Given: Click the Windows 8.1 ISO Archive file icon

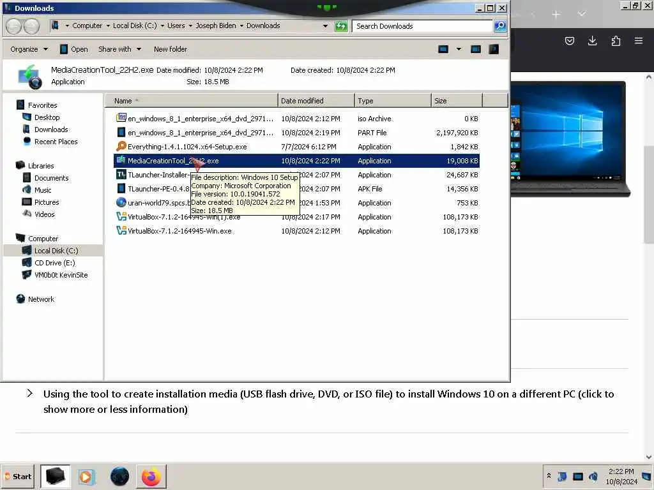Looking at the screenshot, I should click(121, 118).
